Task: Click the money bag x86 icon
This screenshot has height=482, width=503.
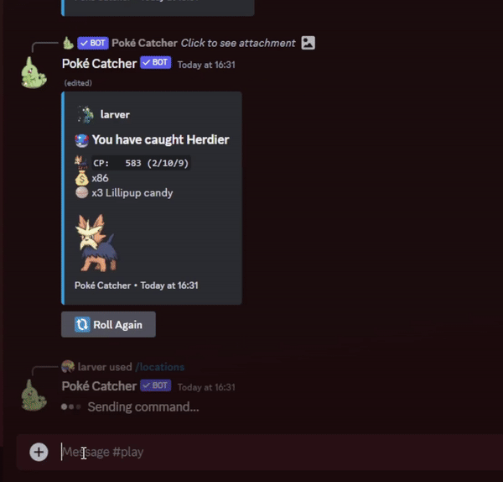Action: click(x=82, y=178)
